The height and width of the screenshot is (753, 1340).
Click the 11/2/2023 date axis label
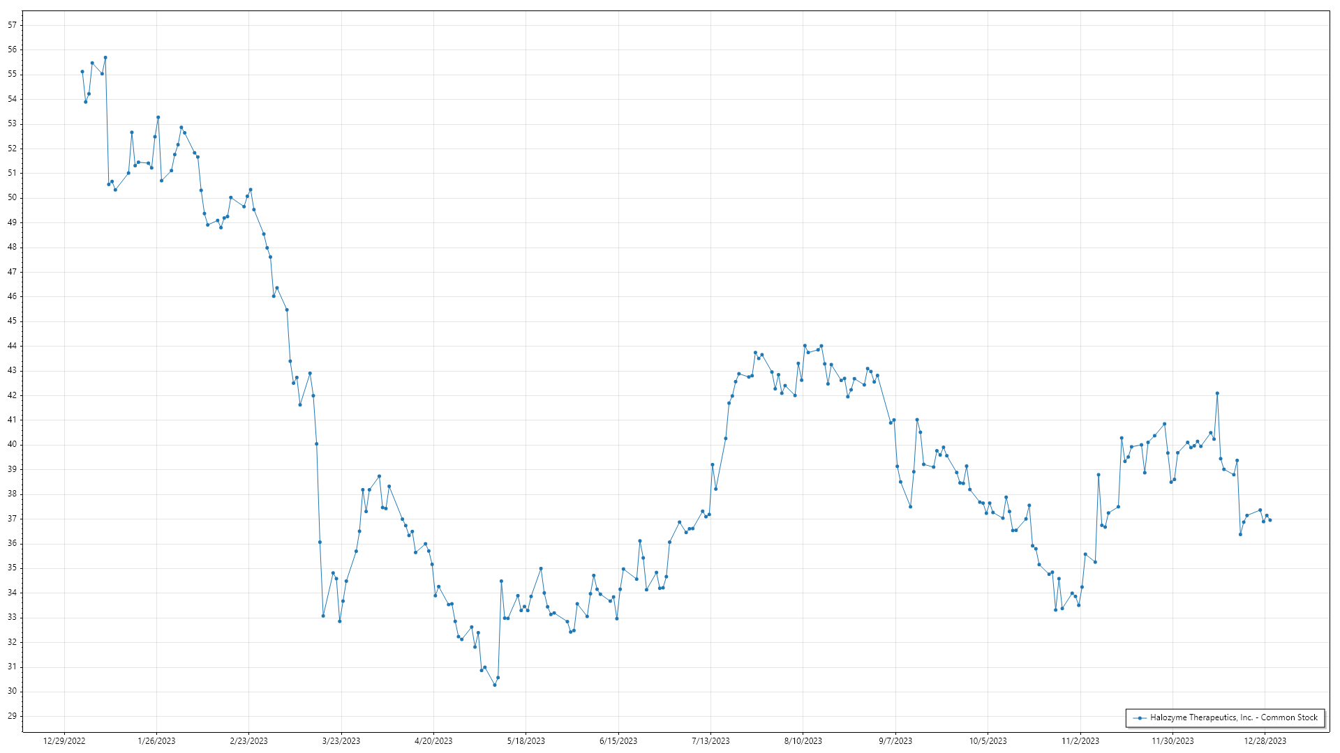(x=1080, y=741)
